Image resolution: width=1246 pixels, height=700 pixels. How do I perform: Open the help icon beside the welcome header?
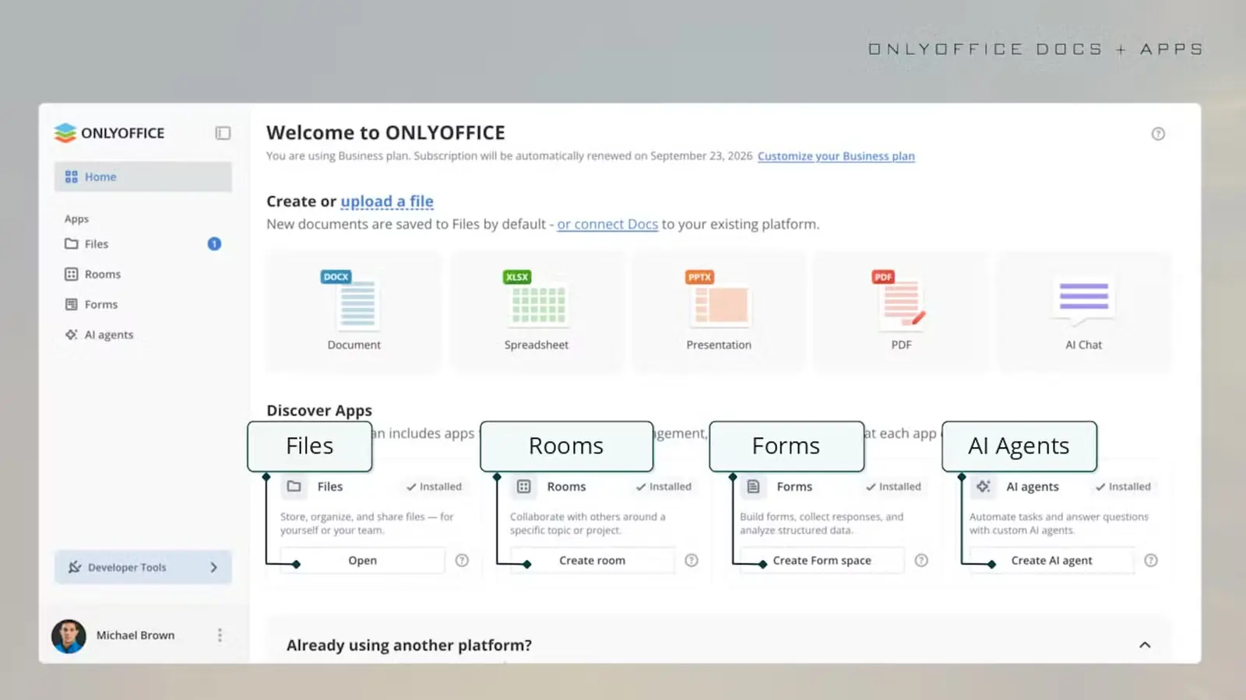pyautogui.click(x=1158, y=134)
